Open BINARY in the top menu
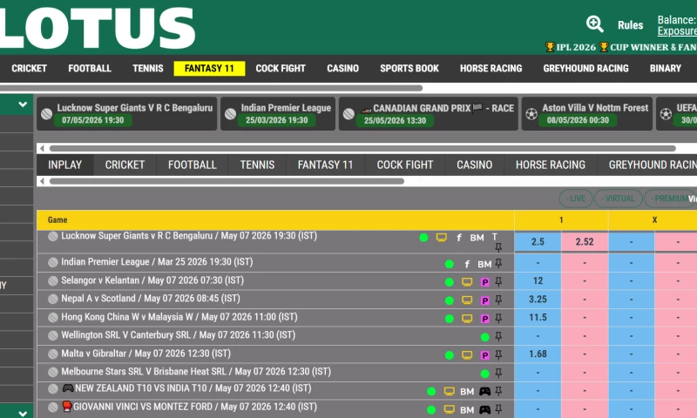697x418 pixels. click(666, 69)
